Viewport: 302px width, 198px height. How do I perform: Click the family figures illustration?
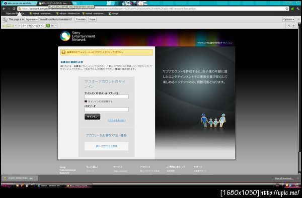click(213, 120)
